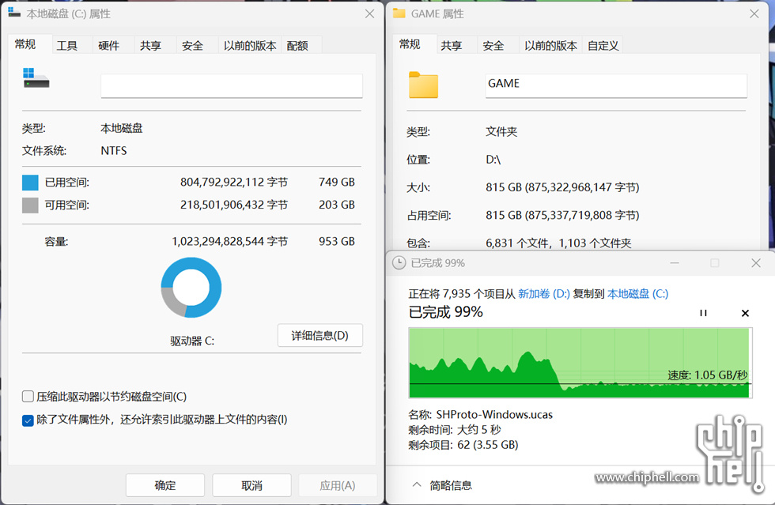Uncheck allow indexing file contents checkbox
The image size is (775, 505).
(x=28, y=420)
